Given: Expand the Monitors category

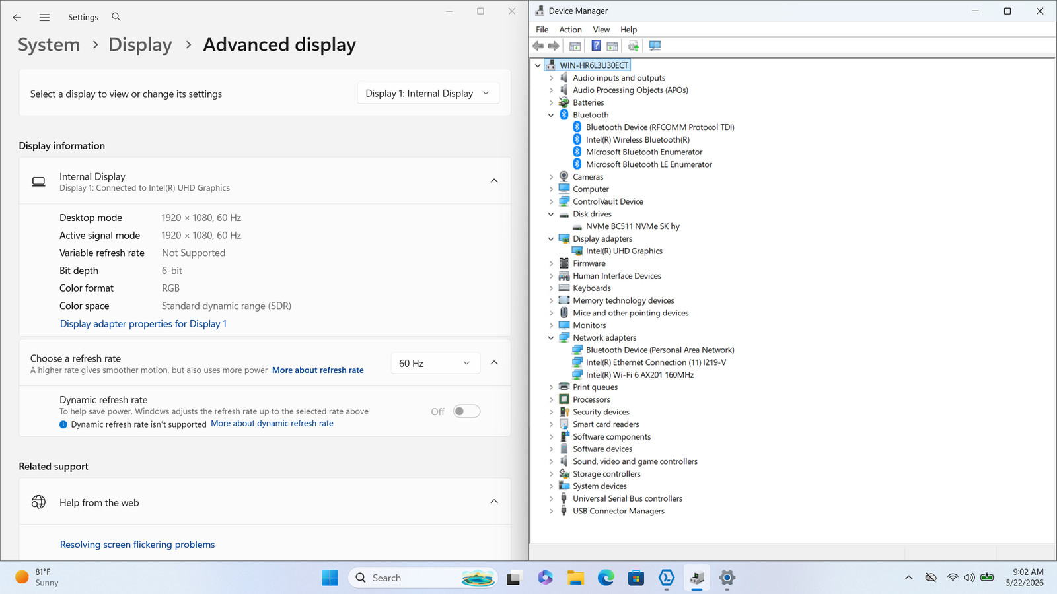Looking at the screenshot, I should 551,325.
